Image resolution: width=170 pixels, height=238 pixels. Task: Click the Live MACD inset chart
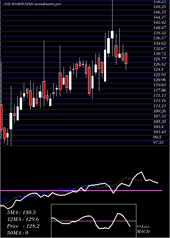(93, 221)
